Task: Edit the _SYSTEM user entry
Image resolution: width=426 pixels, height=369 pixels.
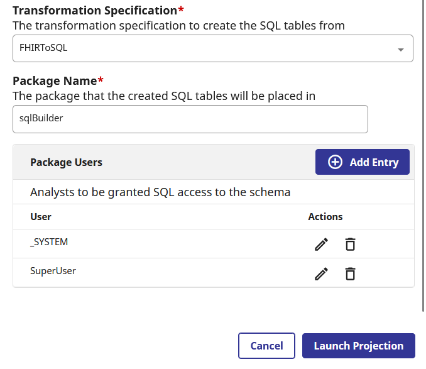Action: coord(321,245)
